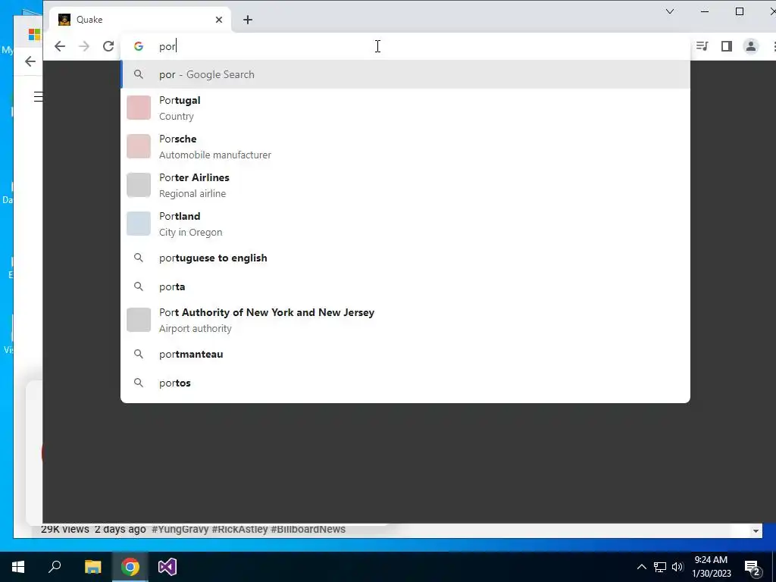This screenshot has height=582, width=776.
Task: Select 'por - Google Search' suggestion
Action: [x=405, y=74]
